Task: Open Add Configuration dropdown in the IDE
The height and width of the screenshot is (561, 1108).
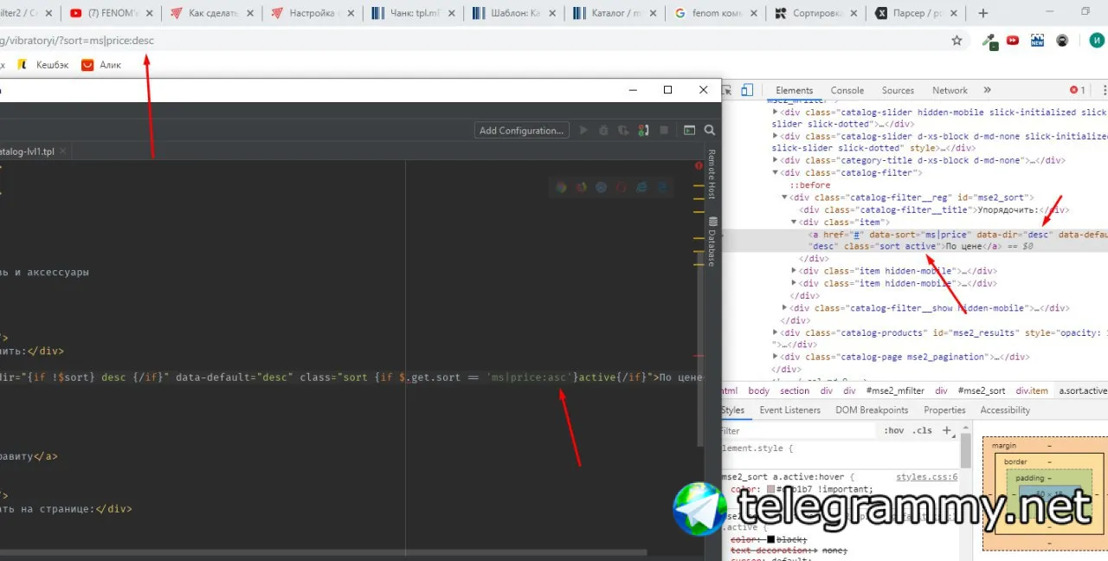Action: coord(521,131)
